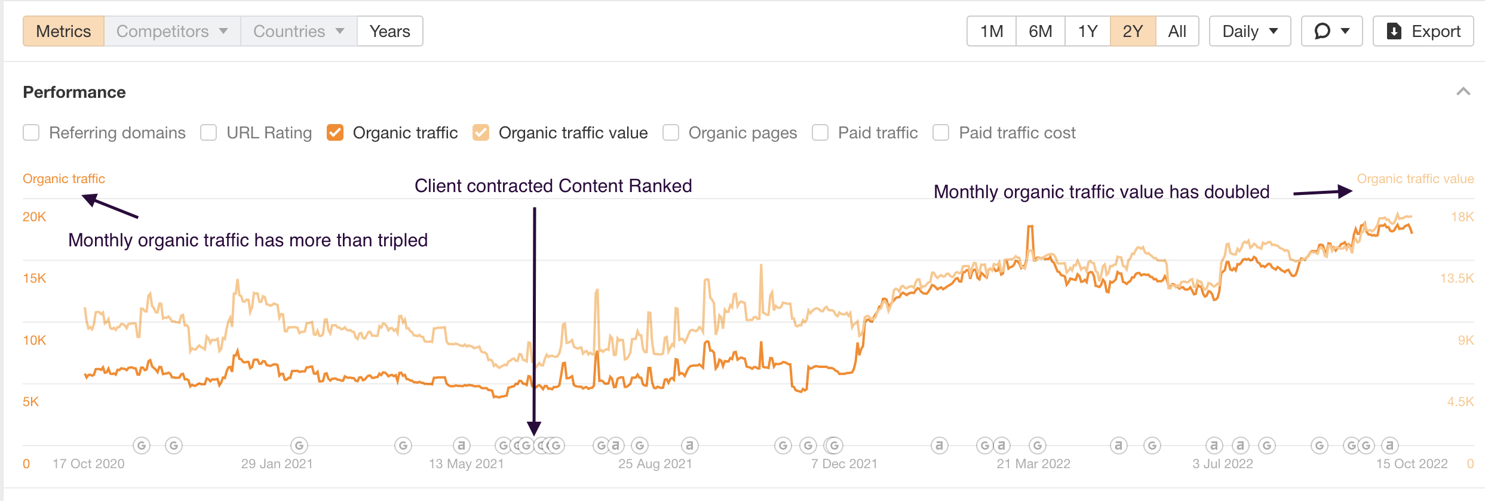Switch to the Metrics tab

[x=63, y=30]
